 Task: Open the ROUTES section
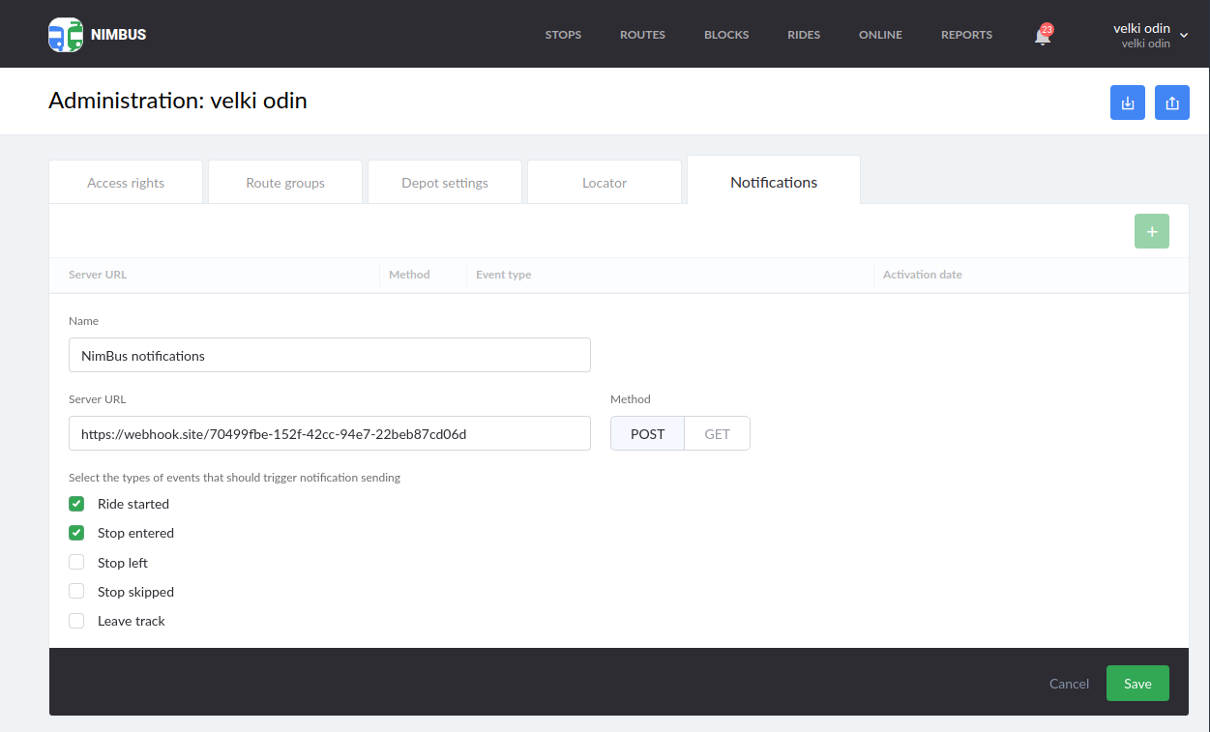pyautogui.click(x=641, y=34)
